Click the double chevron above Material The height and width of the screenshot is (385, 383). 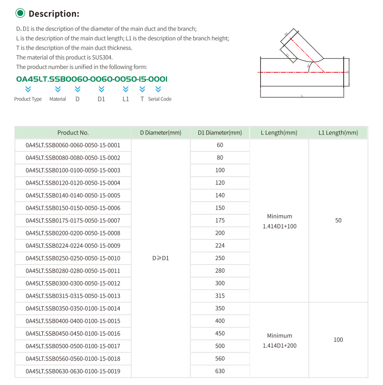tap(58, 89)
